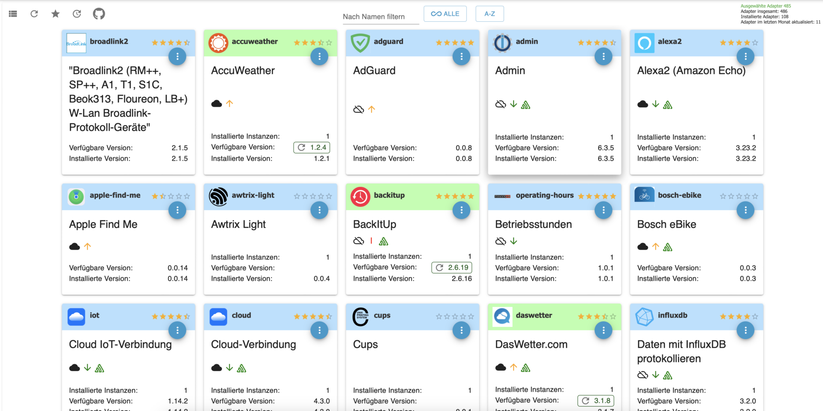Viewport: 823px width, 411px height.
Task: Type in the Nach Namen filtern field
Action: coord(381,17)
